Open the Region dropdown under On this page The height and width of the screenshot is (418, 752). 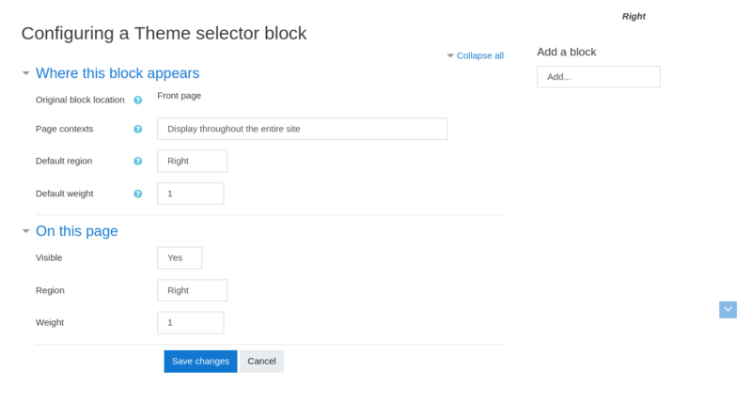click(x=193, y=290)
